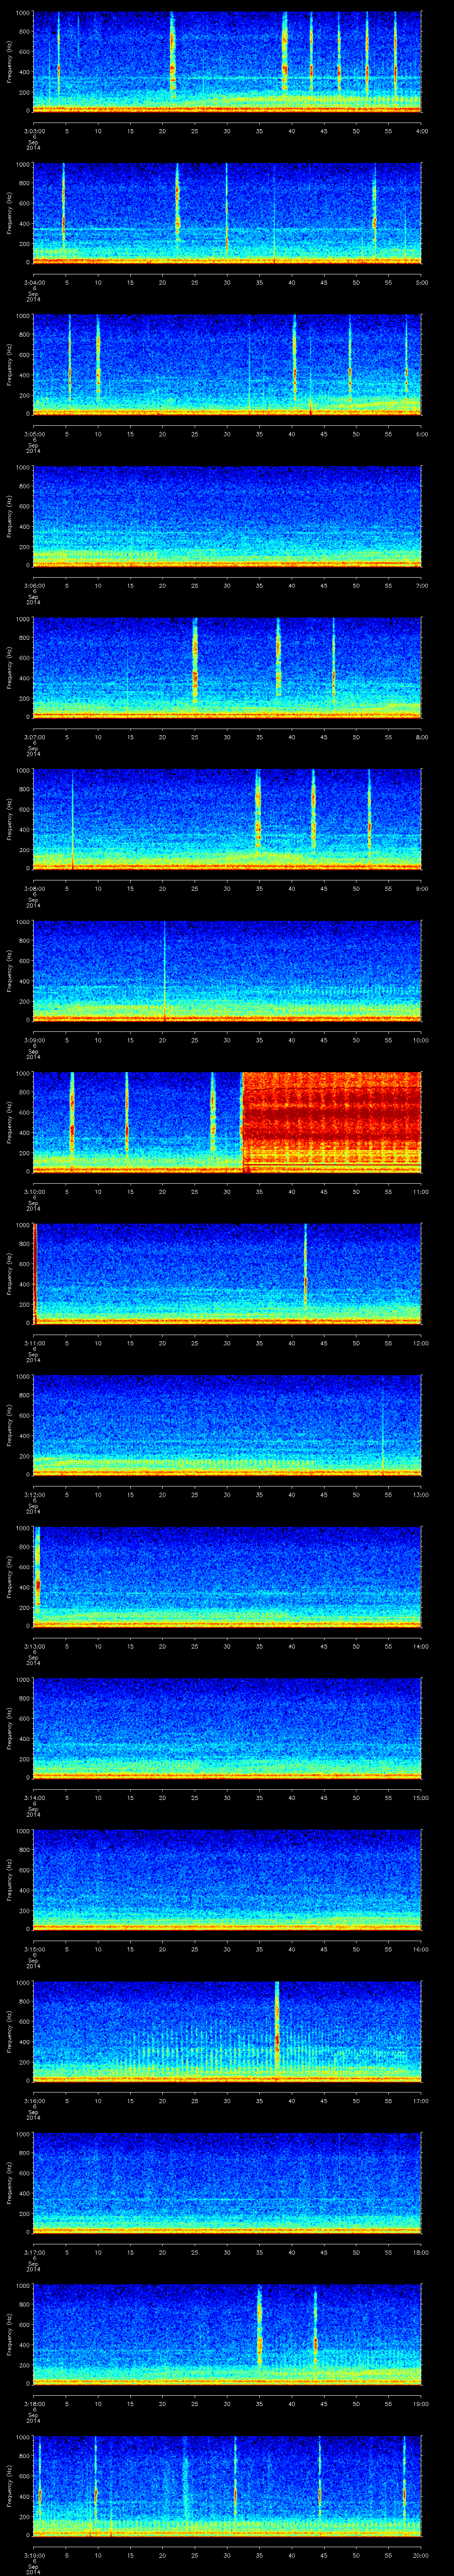Click the 4:00 end label of first spectrogram
This screenshot has width=454, height=2576.
(x=421, y=131)
